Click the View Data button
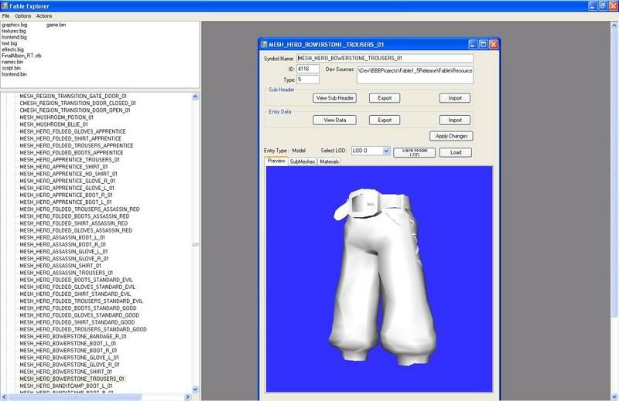 click(x=335, y=121)
